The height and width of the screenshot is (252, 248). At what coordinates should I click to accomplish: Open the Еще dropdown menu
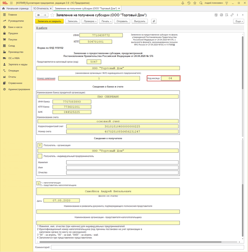click(x=239, y=21)
